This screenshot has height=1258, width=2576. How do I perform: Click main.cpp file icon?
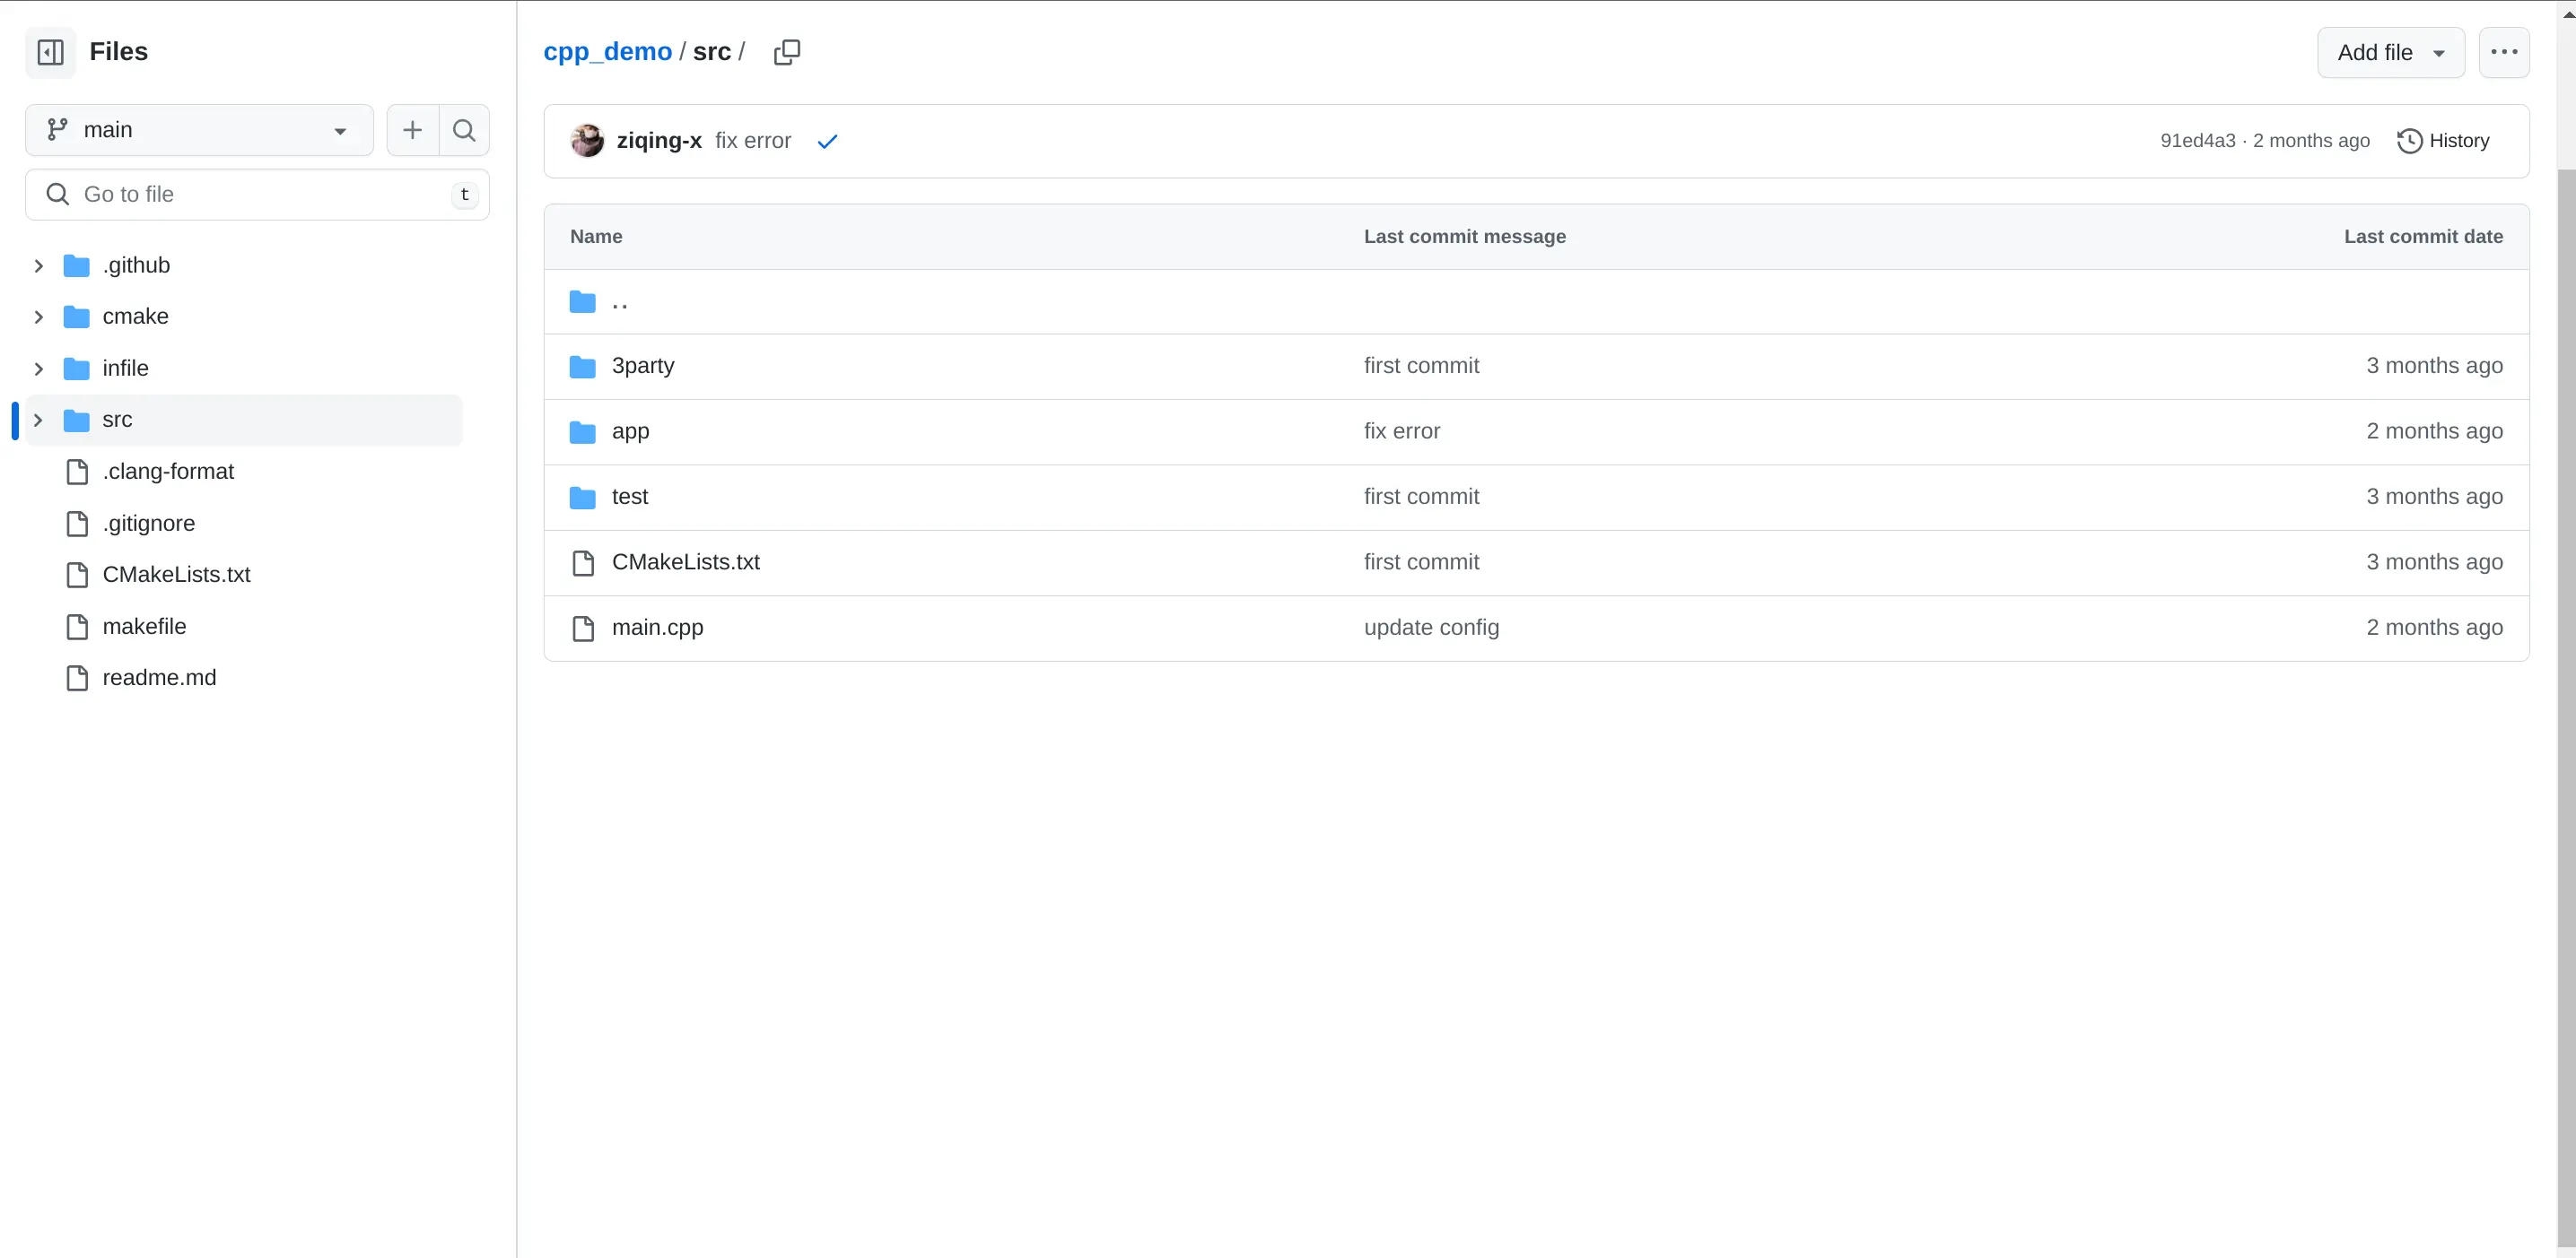click(x=583, y=629)
